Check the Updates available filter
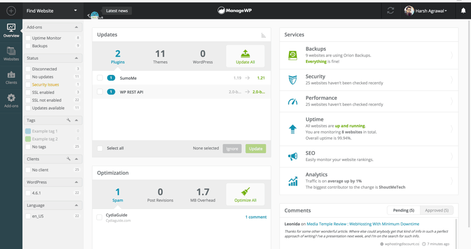The height and width of the screenshot is (249, 471). (28, 108)
